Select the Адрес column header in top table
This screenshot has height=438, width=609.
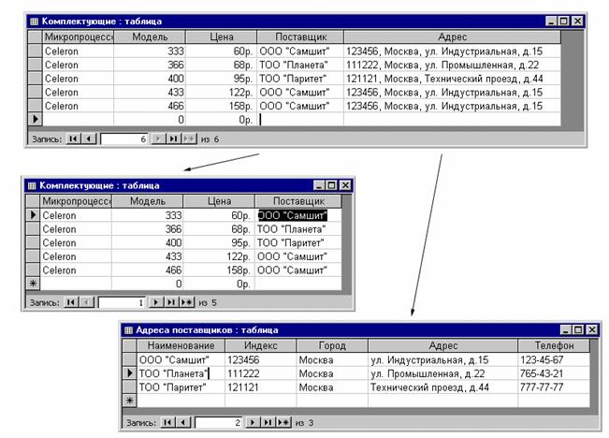[x=452, y=36]
